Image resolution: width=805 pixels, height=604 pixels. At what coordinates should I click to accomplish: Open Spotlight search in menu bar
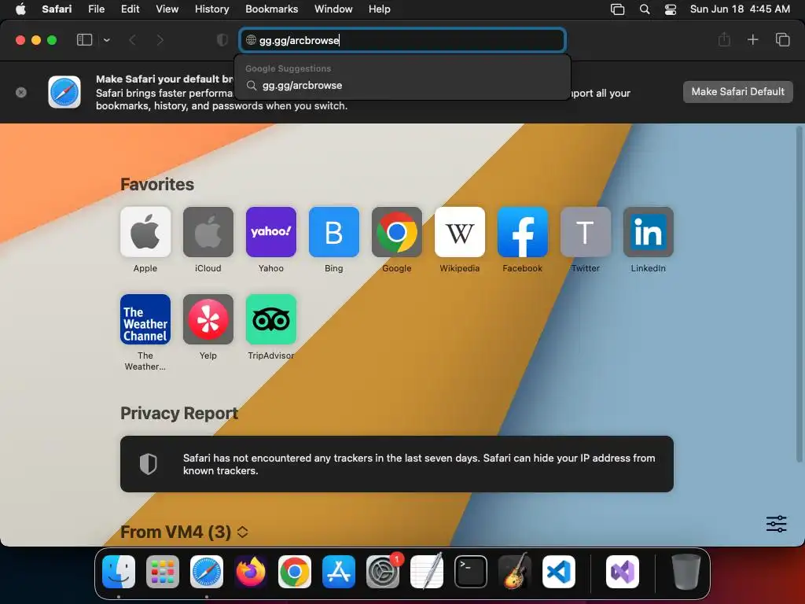click(645, 9)
